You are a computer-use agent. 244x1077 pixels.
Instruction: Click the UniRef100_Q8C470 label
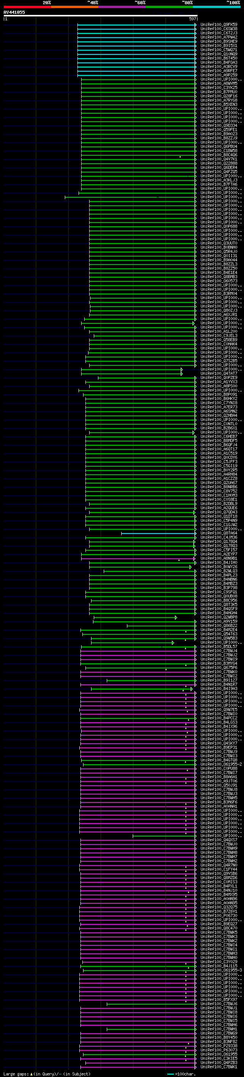coord(219,928)
